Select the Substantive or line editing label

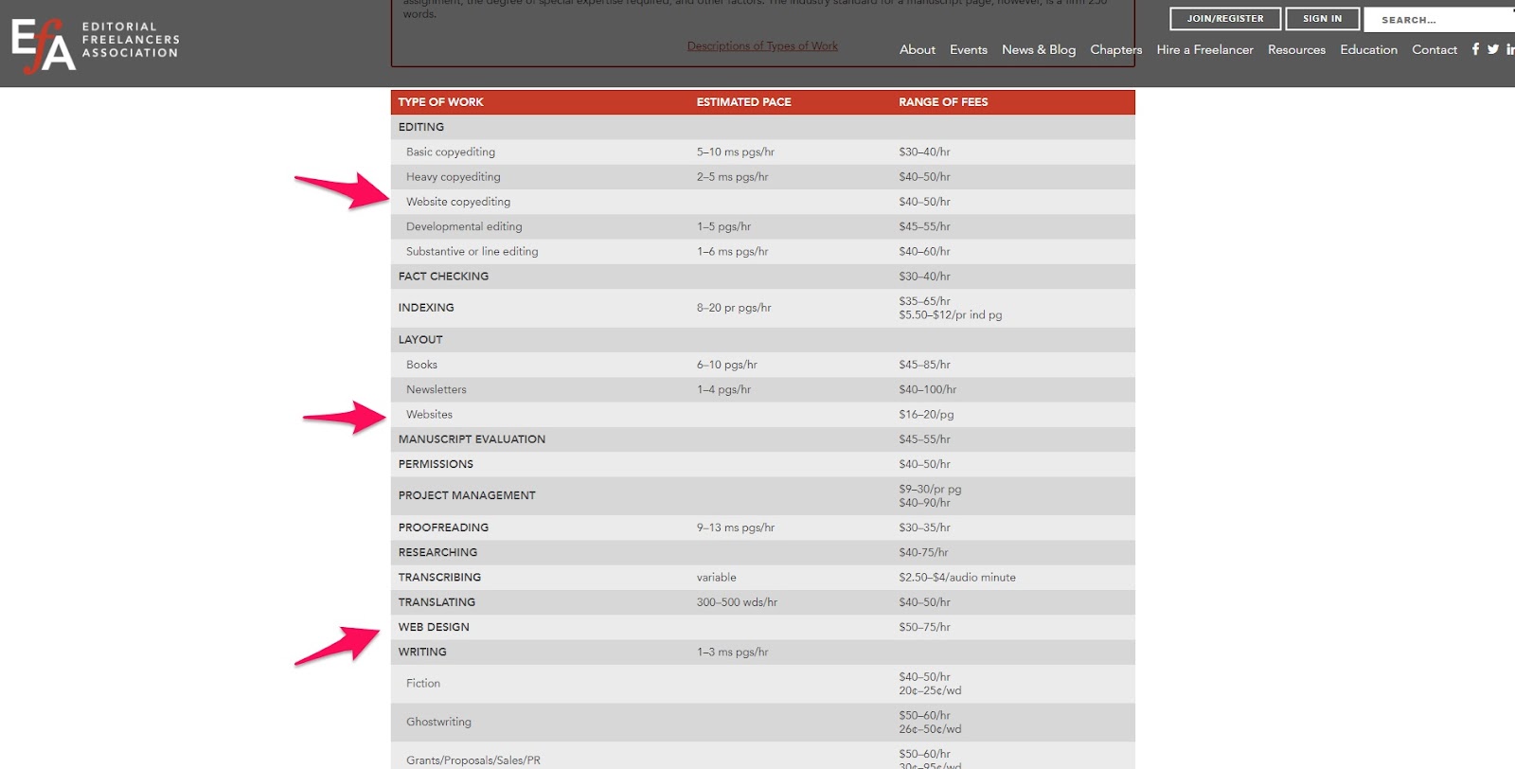click(472, 252)
